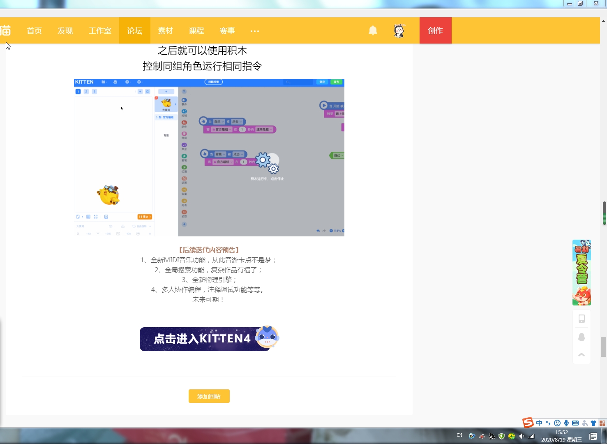Open the system volume speaker icon
This screenshot has width=607, height=444.
[x=522, y=436]
